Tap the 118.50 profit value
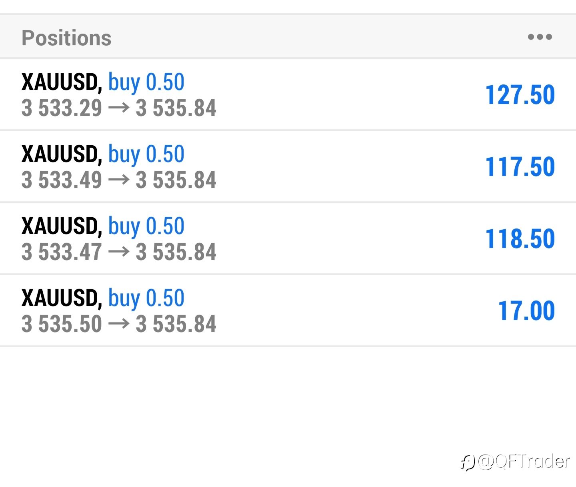 click(520, 239)
